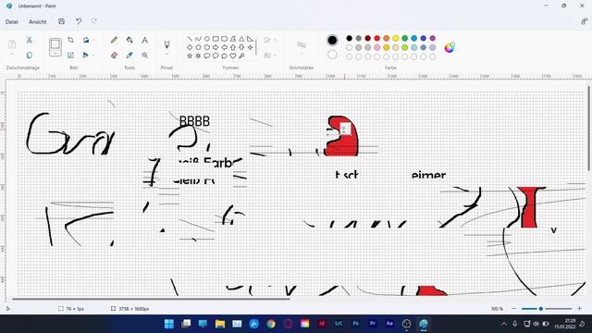Open Premiere Pro from the taskbar
Image resolution: width=592 pixels, height=333 pixels.
(373, 324)
